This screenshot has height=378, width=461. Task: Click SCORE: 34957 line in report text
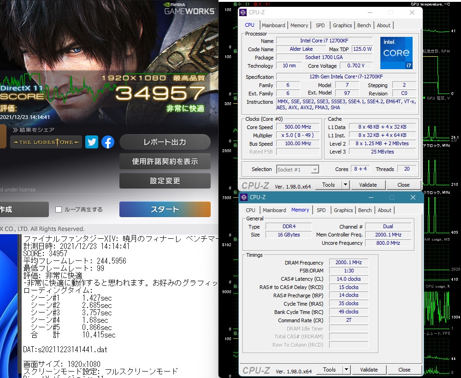pos(45,254)
